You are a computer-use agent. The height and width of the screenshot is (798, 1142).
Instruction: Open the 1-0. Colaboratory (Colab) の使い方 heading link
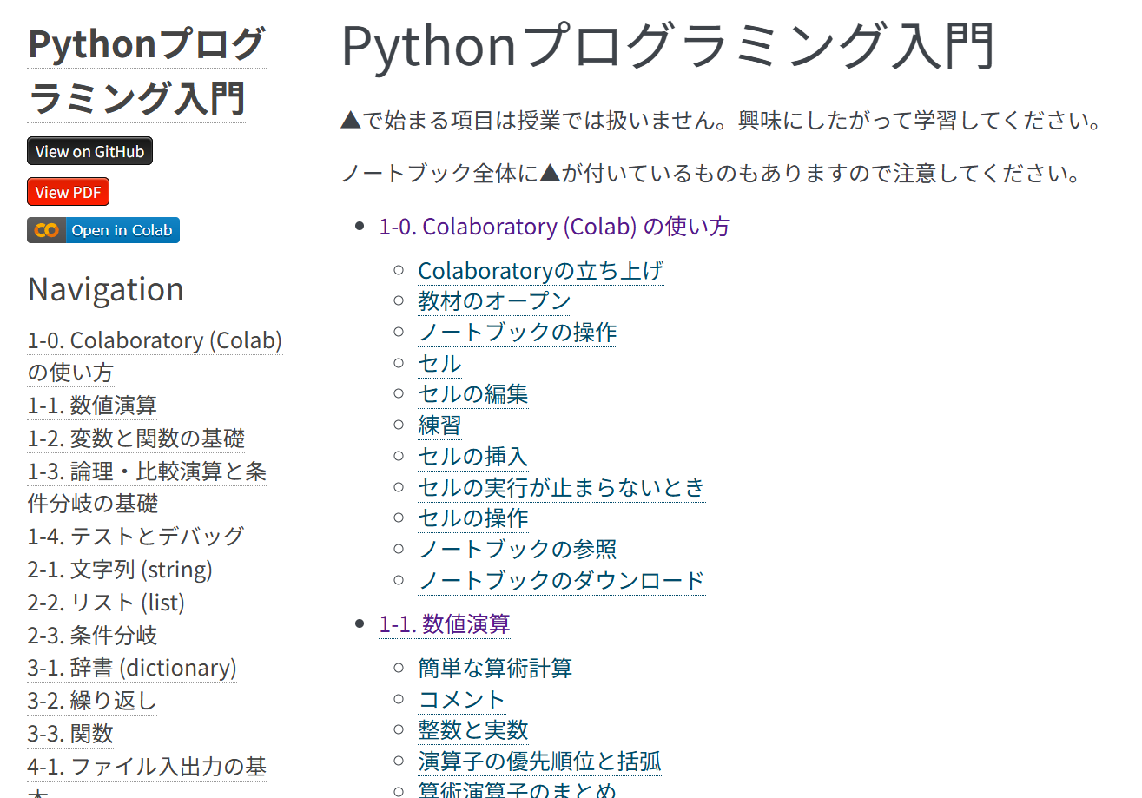click(x=554, y=227)
